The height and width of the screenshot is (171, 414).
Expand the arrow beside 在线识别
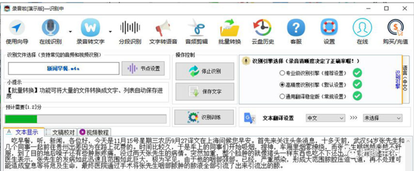(x=70, y=32)
